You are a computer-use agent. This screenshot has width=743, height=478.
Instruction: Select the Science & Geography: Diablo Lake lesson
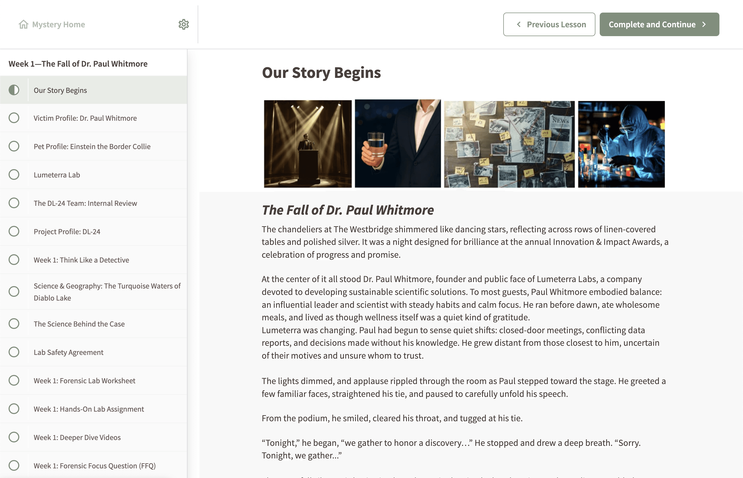(107, 292)
